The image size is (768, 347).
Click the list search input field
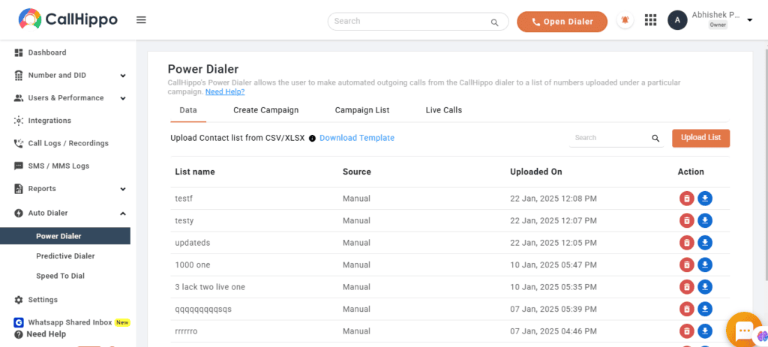pos(610,138)
